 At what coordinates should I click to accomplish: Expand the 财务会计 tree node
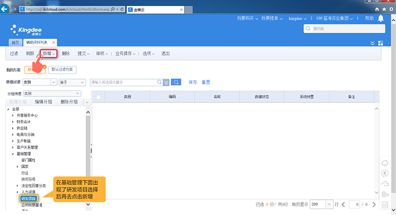click(13, 122)
